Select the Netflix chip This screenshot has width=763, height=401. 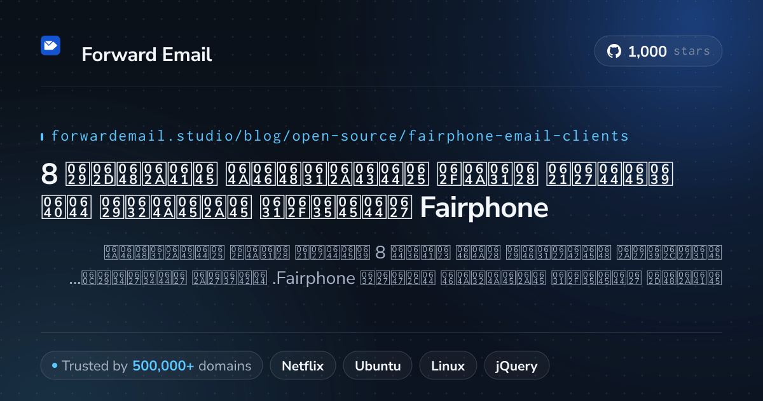(303, 366)
